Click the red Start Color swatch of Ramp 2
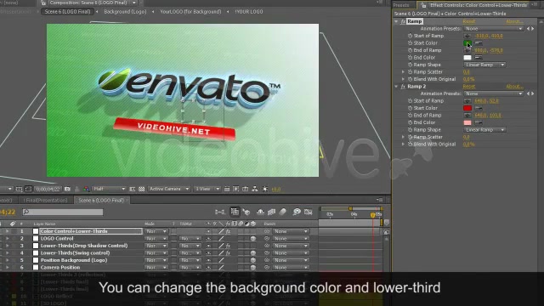The image size is (544, 306). click(x=467, y=108)
